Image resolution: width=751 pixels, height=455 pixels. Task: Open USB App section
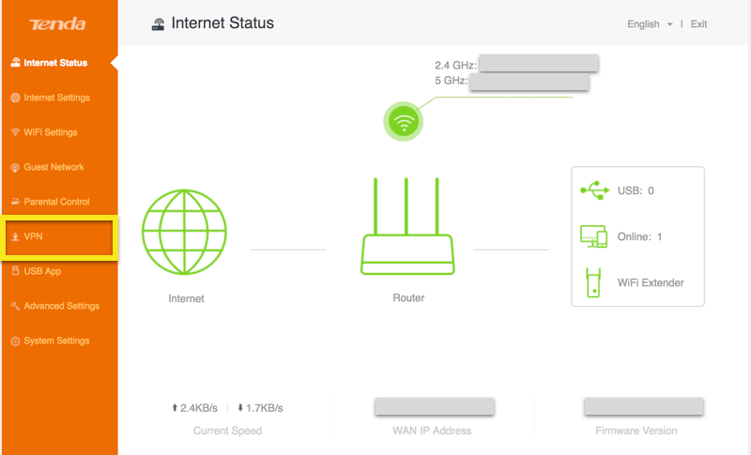(42, 271)
